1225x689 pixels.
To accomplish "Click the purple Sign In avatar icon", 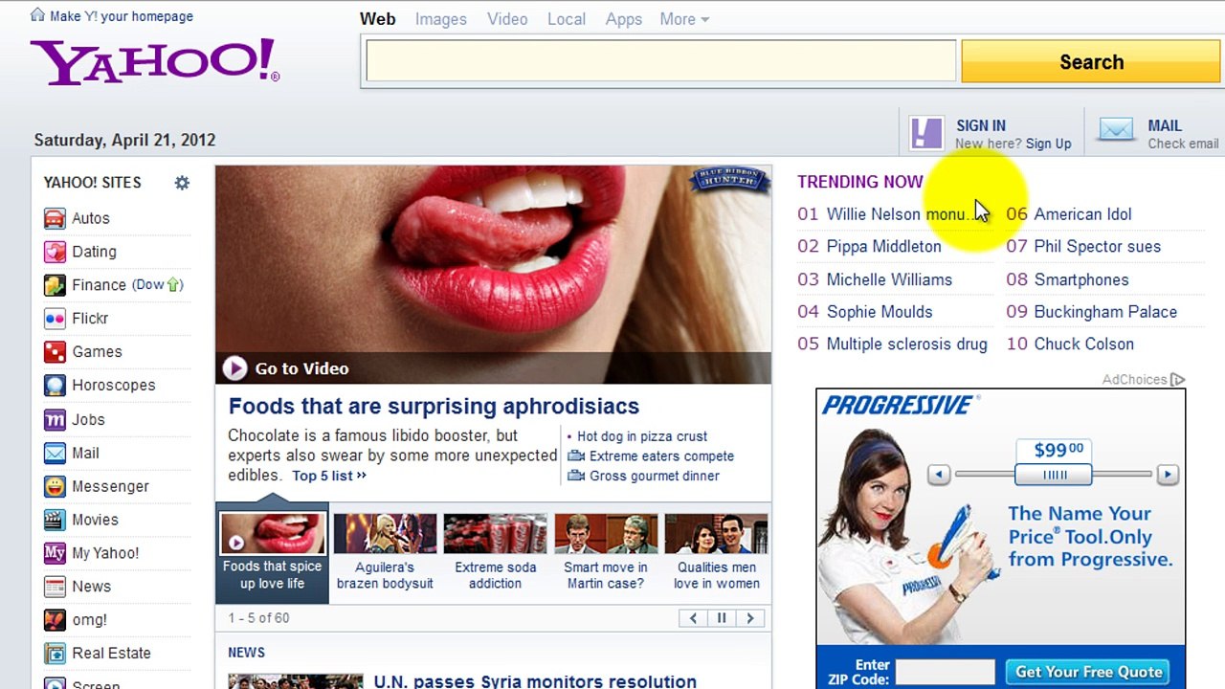I will tap(926, 133).
